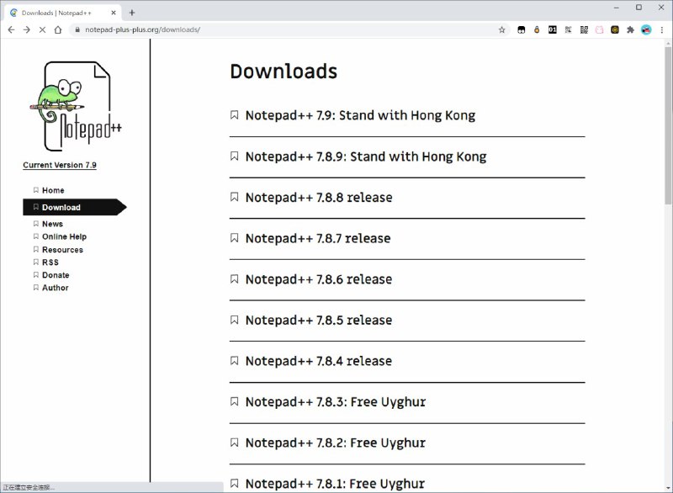Click the QR code extension icon
Viewport: 673px width, 493px height.
(x=584, y=29)
